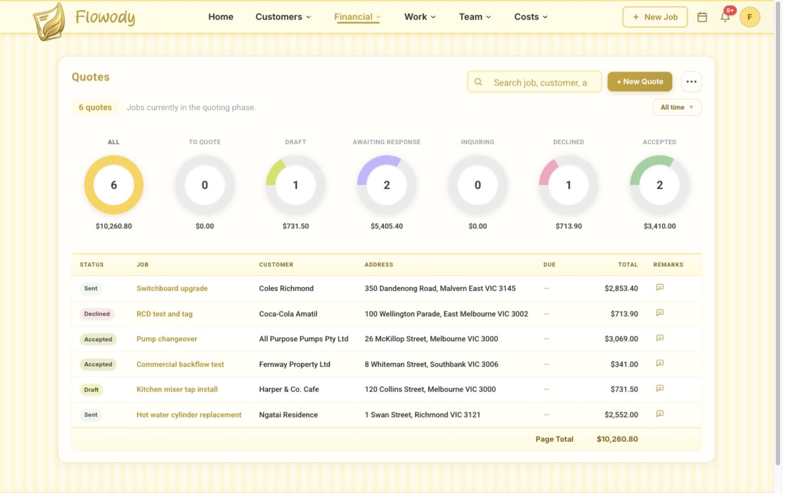Open the notifications bell
Screen dimensions: 790x493
(x=725, y=16)
